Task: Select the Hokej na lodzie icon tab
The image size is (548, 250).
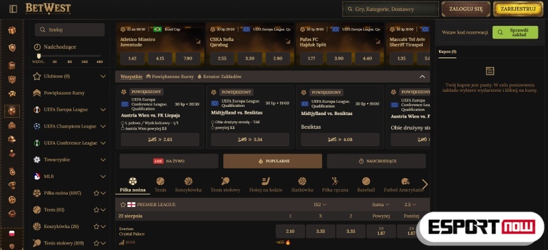Action: 266,184
